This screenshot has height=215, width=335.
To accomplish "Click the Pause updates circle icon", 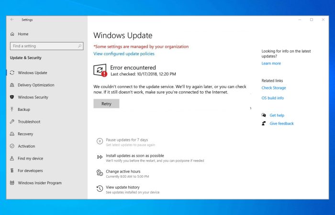I will click(100, 141).
